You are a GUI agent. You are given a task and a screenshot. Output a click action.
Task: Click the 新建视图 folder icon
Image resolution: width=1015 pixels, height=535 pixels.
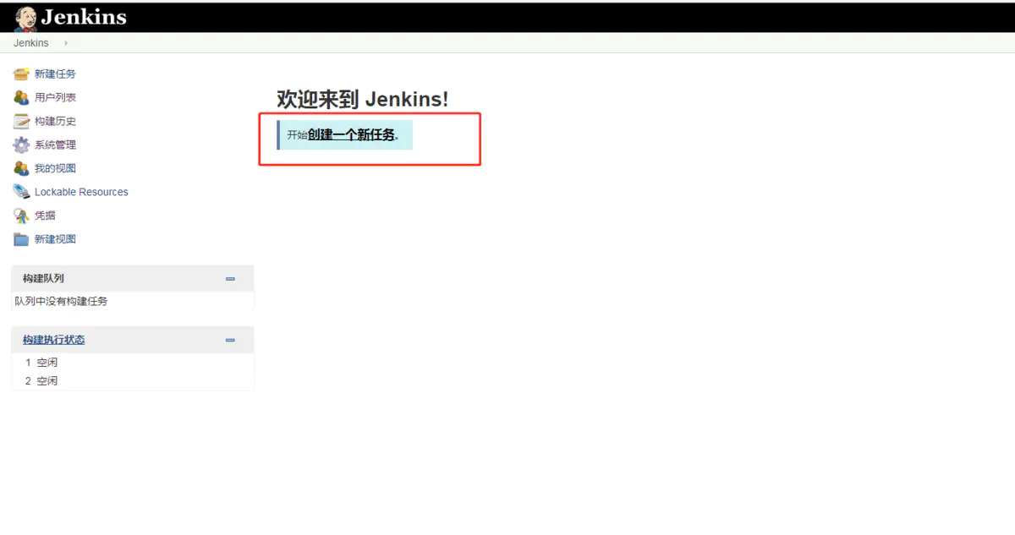click(x=21, y=239)
